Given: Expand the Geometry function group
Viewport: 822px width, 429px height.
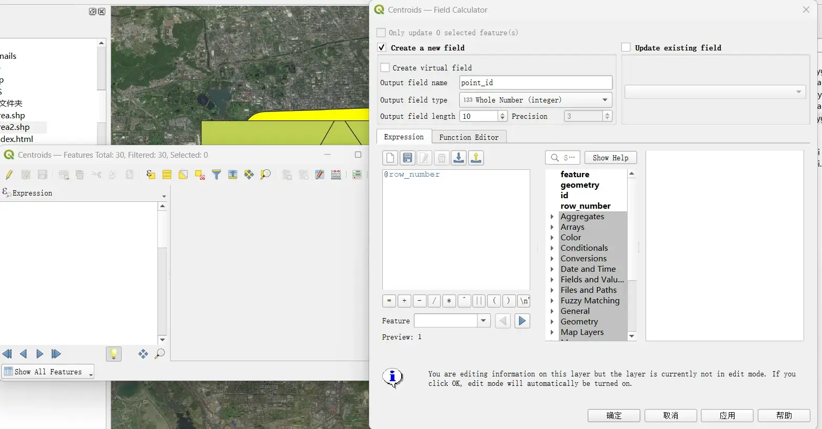Looking at the screenshot, I should [552, 322].
